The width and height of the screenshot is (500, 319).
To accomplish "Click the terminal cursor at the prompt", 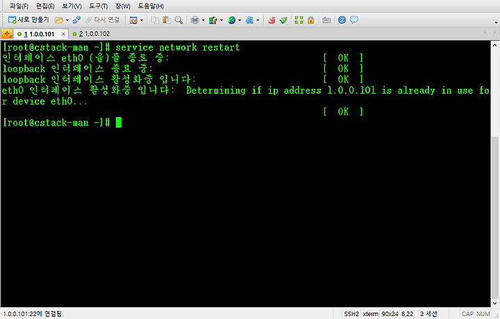I will (119, 123).
